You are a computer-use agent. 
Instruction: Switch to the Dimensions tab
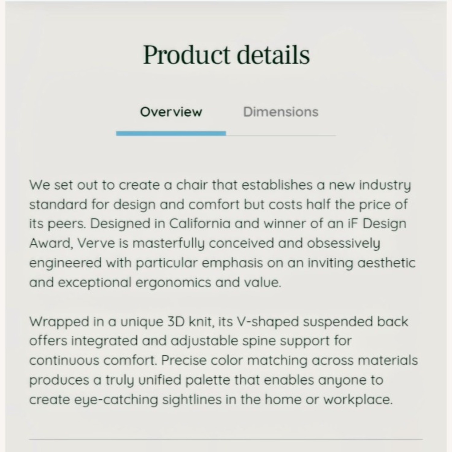[x=281, y=112]
